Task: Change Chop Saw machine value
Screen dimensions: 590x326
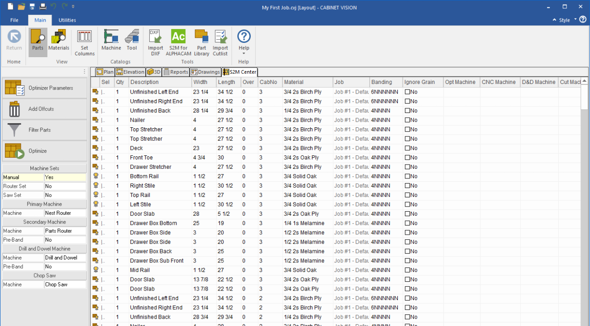Action: click(65, 285)
